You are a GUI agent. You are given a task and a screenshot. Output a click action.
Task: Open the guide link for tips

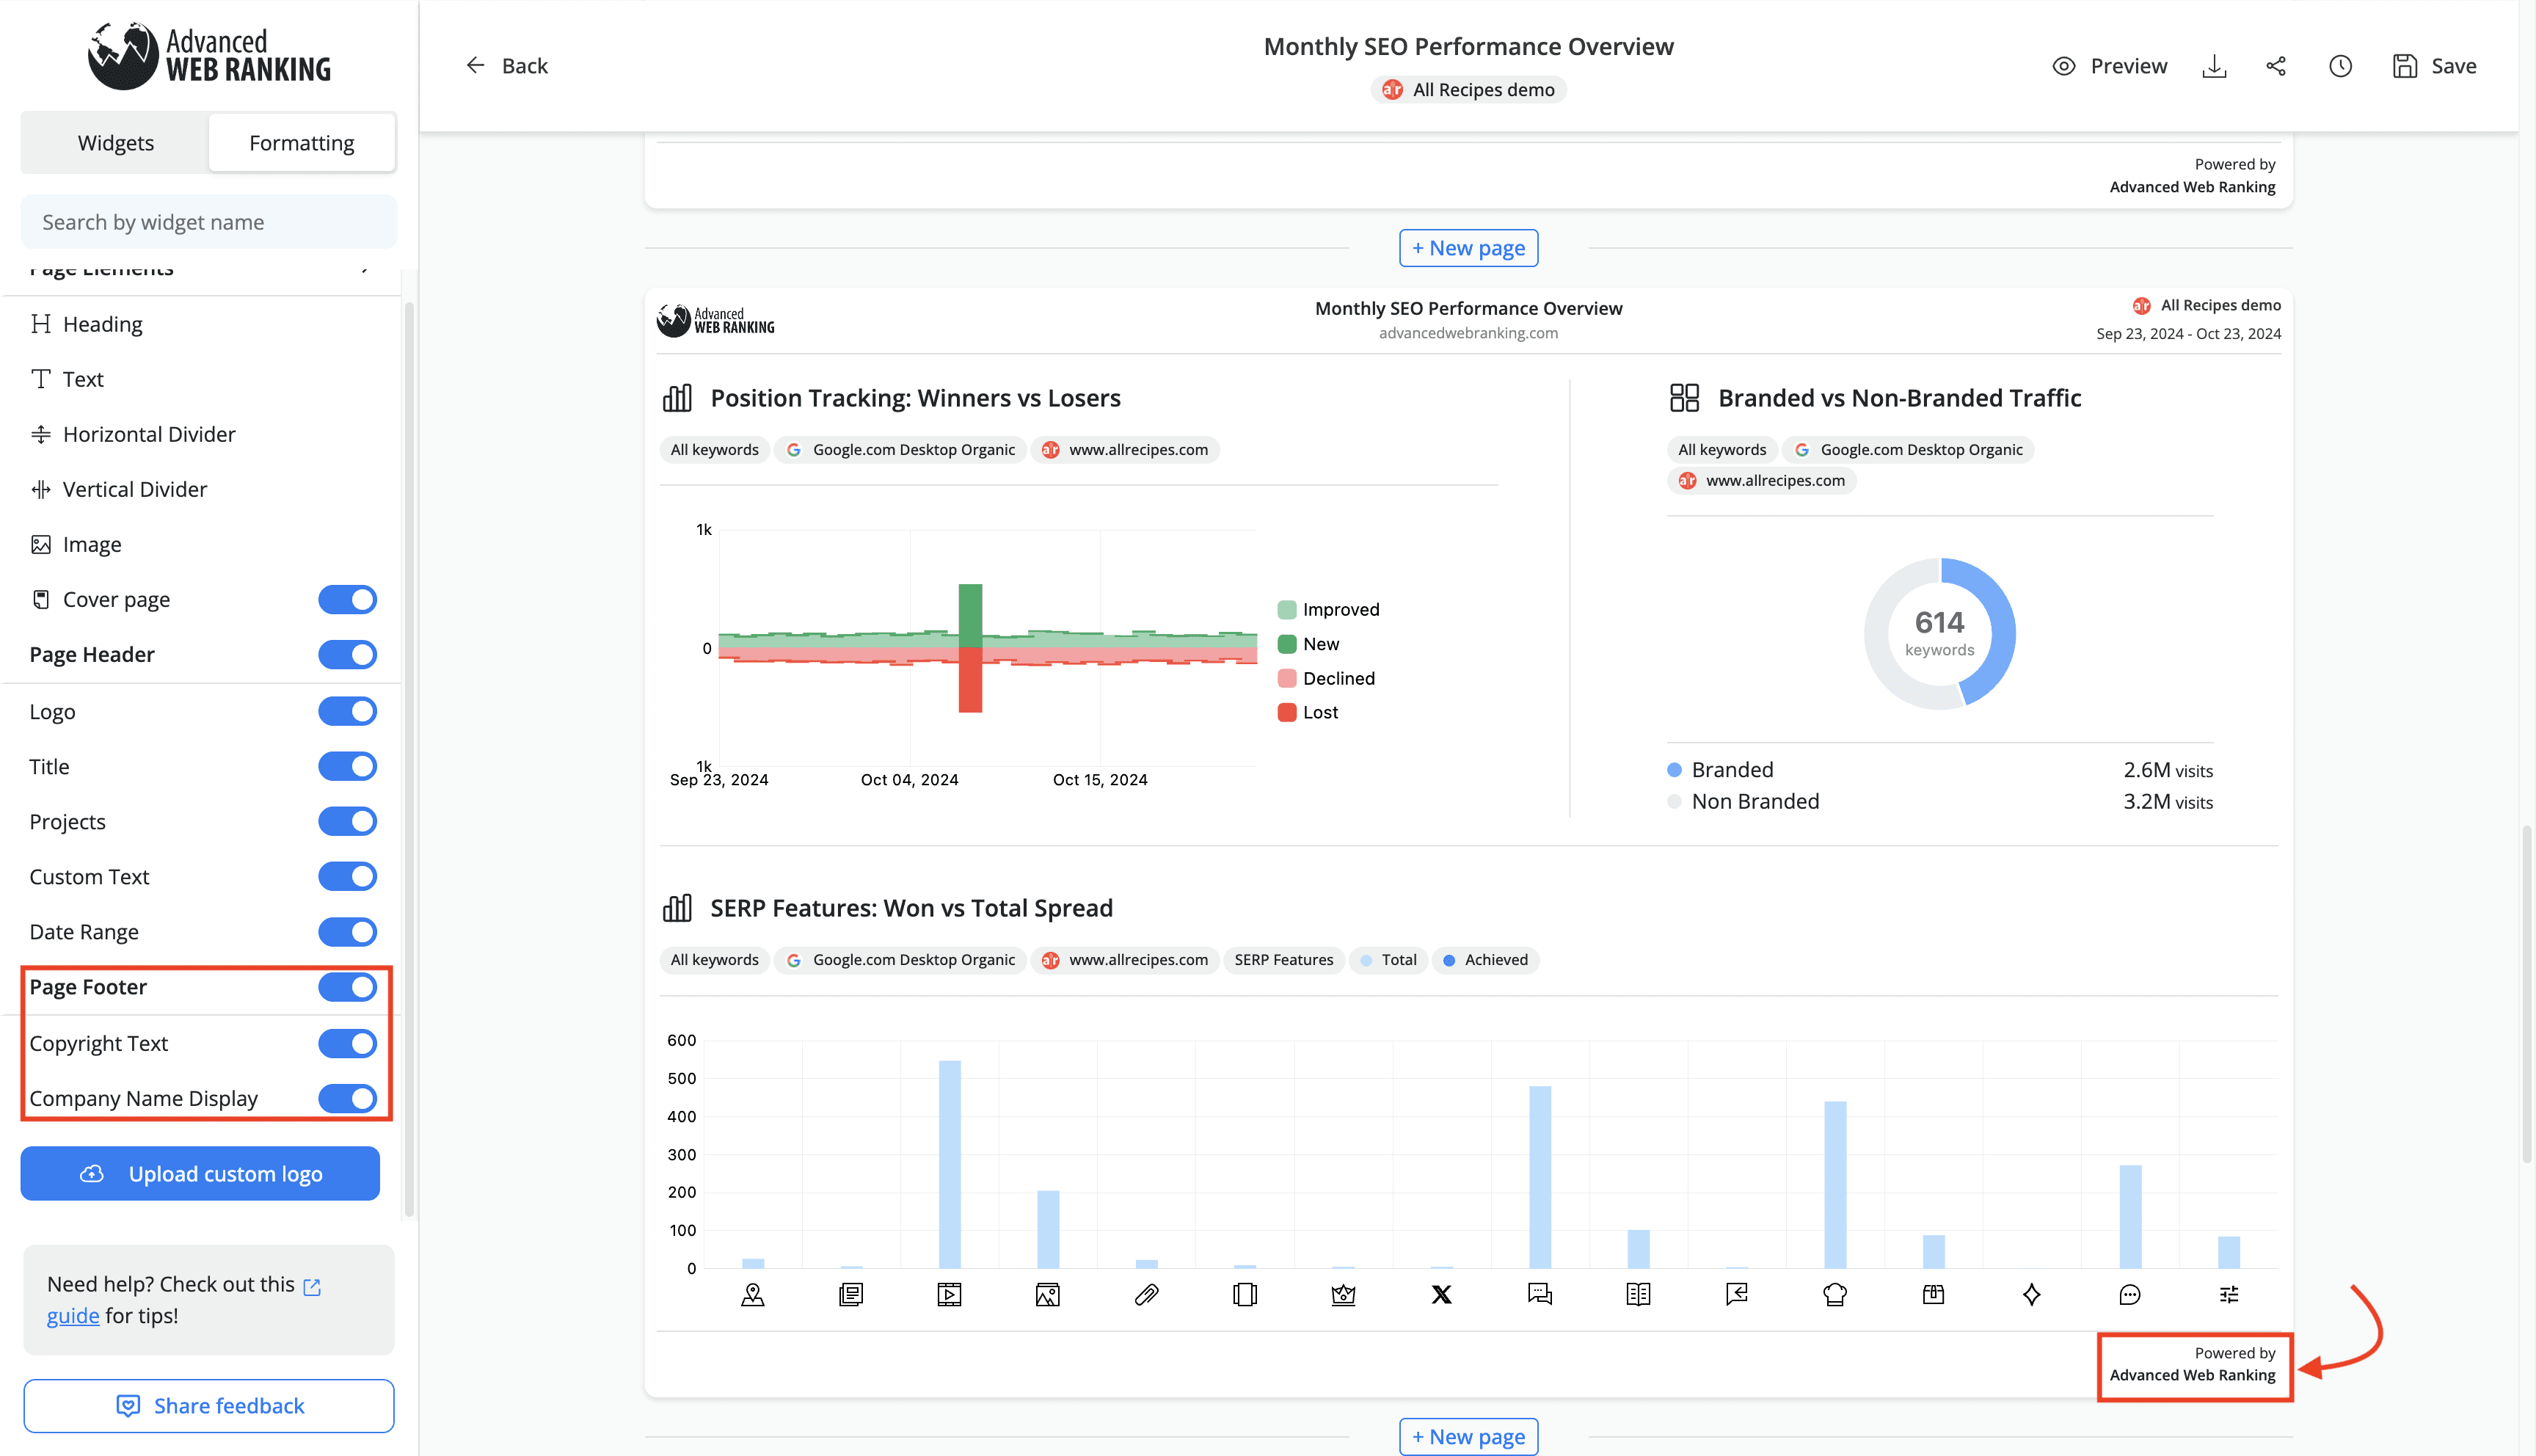point(73,1316)
